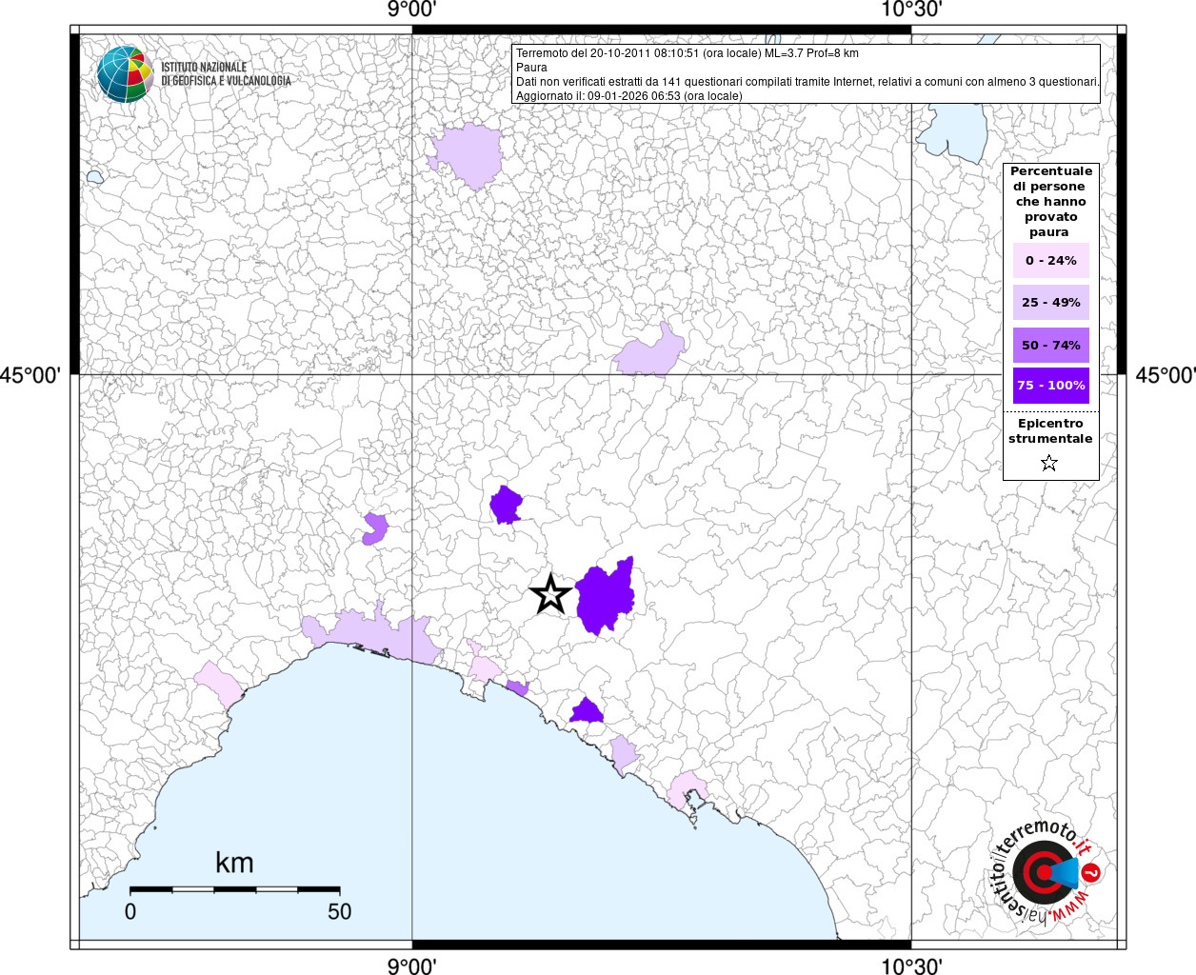Image resolution: width=1196 pixels, height=975 pixels.
Task: Click the left 45°00' latitude label
Action: pos(30,375)
